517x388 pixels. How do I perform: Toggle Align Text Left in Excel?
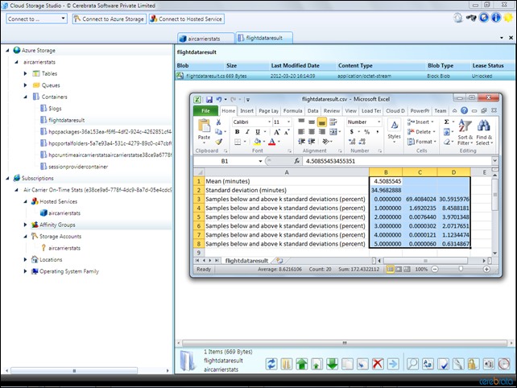301,132
